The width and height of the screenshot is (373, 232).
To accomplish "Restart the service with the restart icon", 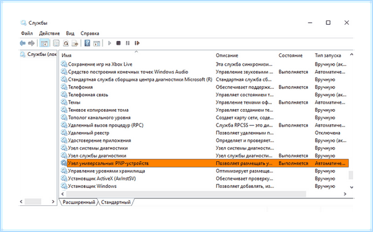I will 137,43.
